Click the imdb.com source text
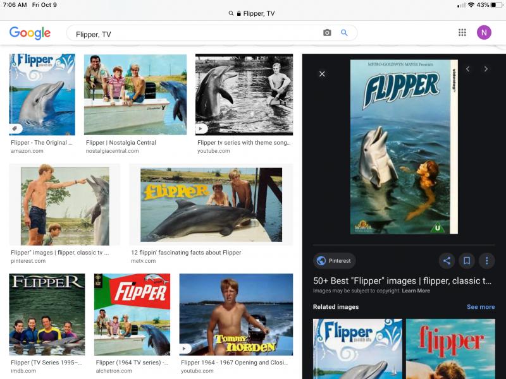The width and height of the screenshot is (506, 379). coord(23,371)
